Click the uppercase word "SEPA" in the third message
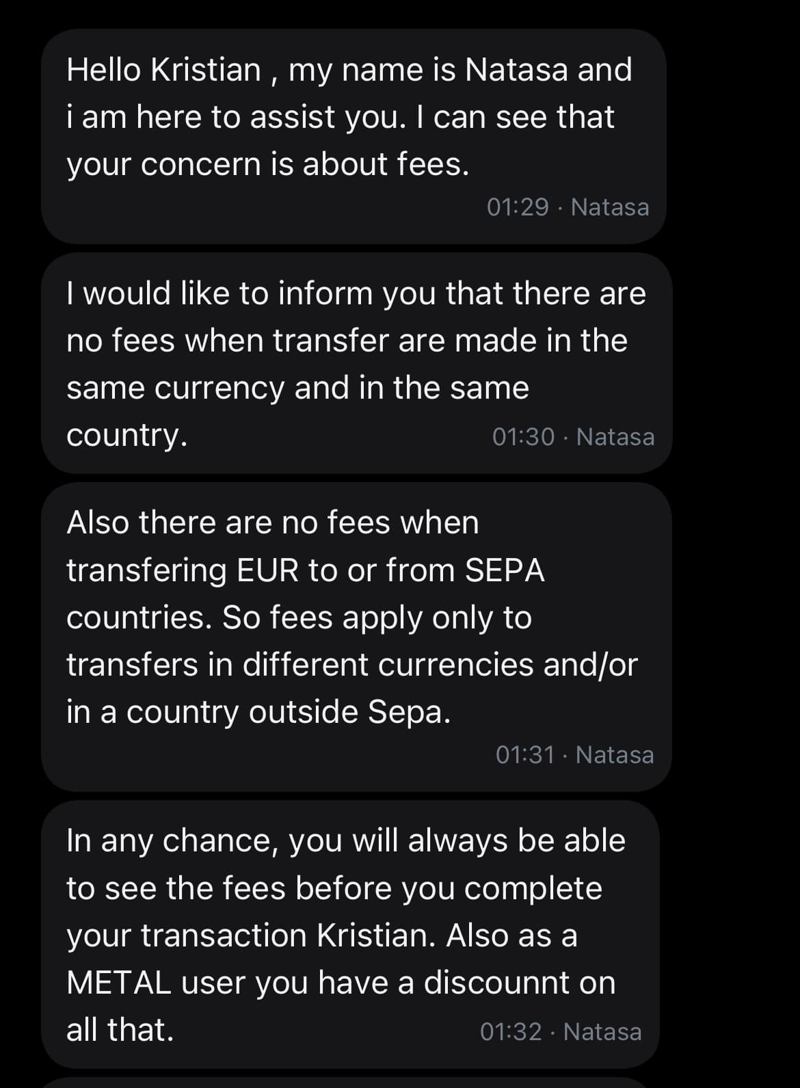 [505, 570]
